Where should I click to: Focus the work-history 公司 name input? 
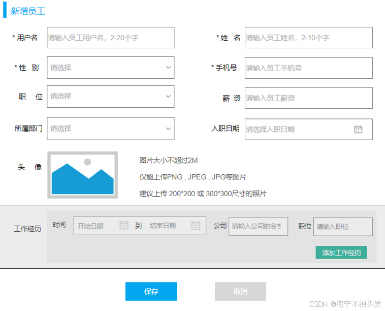258,226
